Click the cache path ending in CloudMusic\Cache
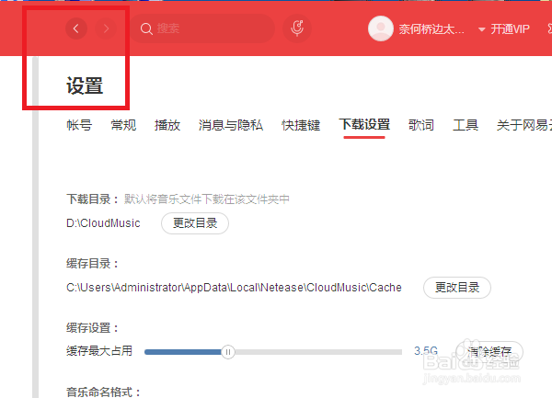 (234, 288)
